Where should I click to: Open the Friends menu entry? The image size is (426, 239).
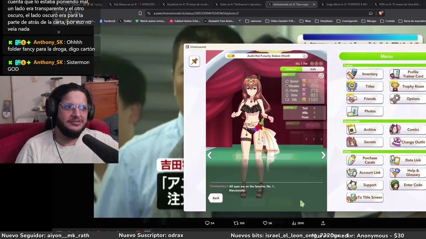coord(365,99)
